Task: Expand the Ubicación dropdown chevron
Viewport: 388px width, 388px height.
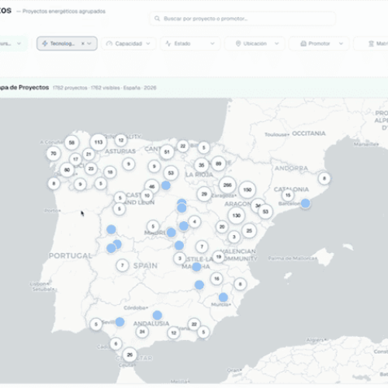Action: [276, 43]
